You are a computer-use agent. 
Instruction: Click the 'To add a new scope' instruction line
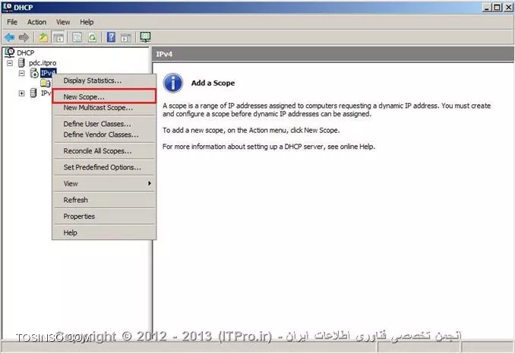pyautogui.click(x=251, y=131)
